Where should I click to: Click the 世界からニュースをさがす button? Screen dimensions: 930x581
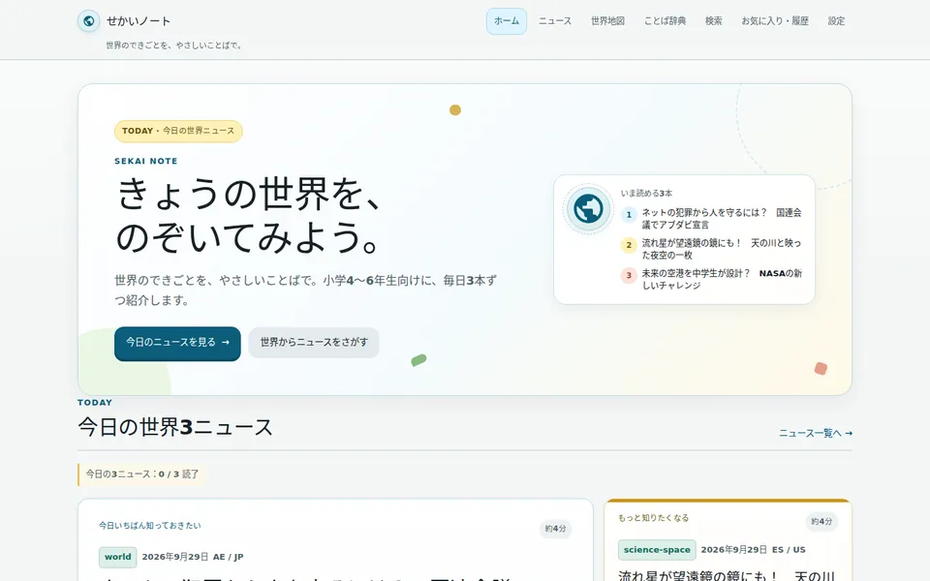pyautogui.click(x=314, y=343)
